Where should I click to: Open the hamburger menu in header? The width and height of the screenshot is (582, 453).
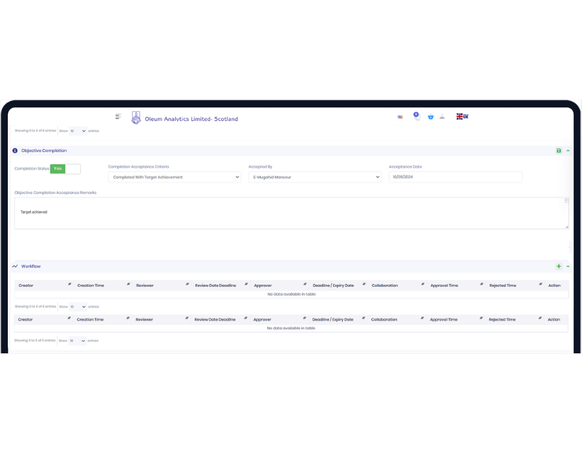[118, 116]
